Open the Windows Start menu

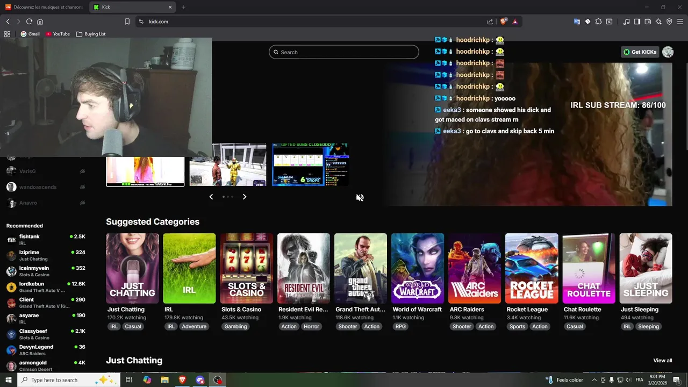(9, 380)
